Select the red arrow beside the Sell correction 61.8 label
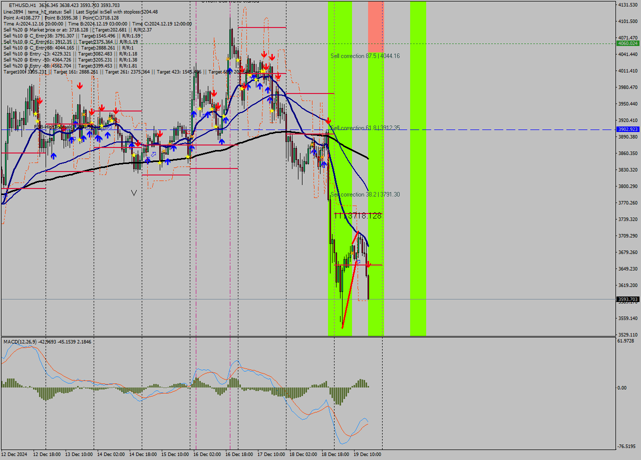The height and width of the screenshot is (460, 641). point(328,120)
